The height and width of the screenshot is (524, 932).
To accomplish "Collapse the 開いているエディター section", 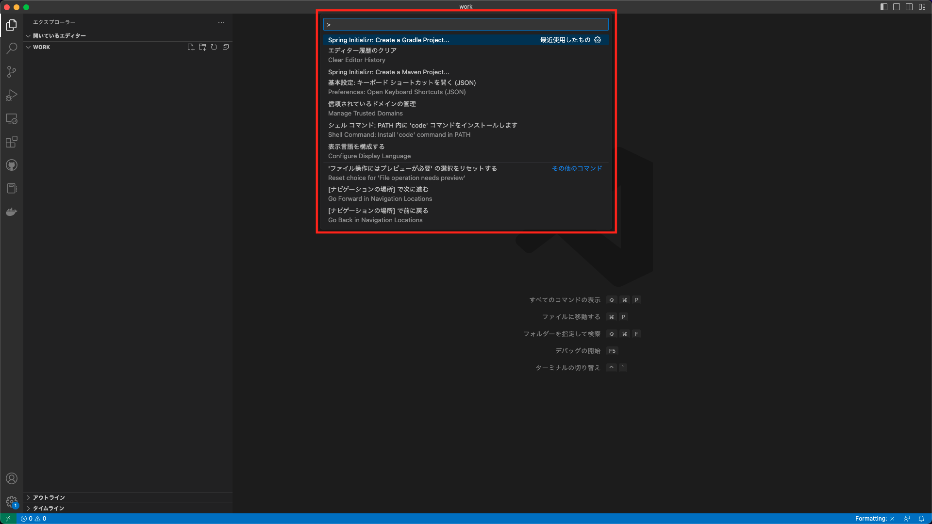I will click(59, 35).
